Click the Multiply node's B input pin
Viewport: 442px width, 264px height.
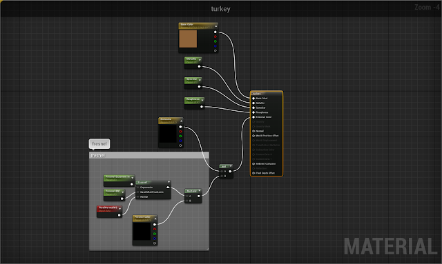tap(187, 201)
